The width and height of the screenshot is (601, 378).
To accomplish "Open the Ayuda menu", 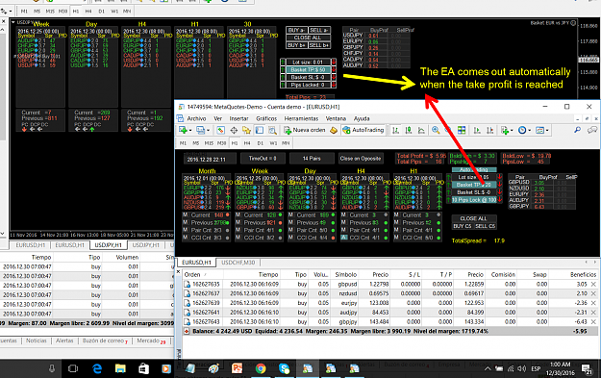I will (362, 119).
